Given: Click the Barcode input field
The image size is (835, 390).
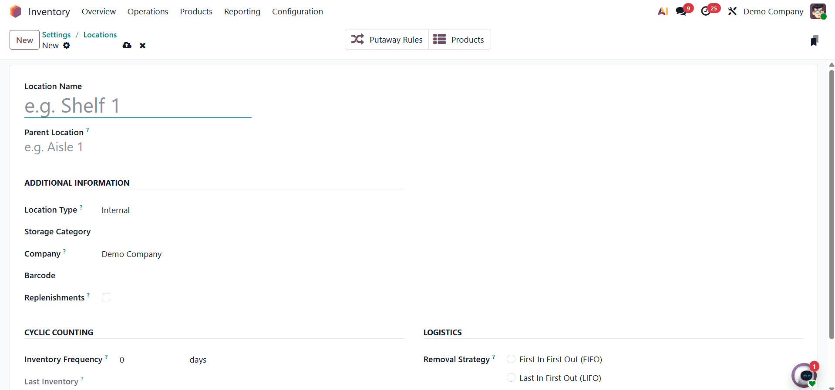Looking at the screenshot, I should pos(253,276).
